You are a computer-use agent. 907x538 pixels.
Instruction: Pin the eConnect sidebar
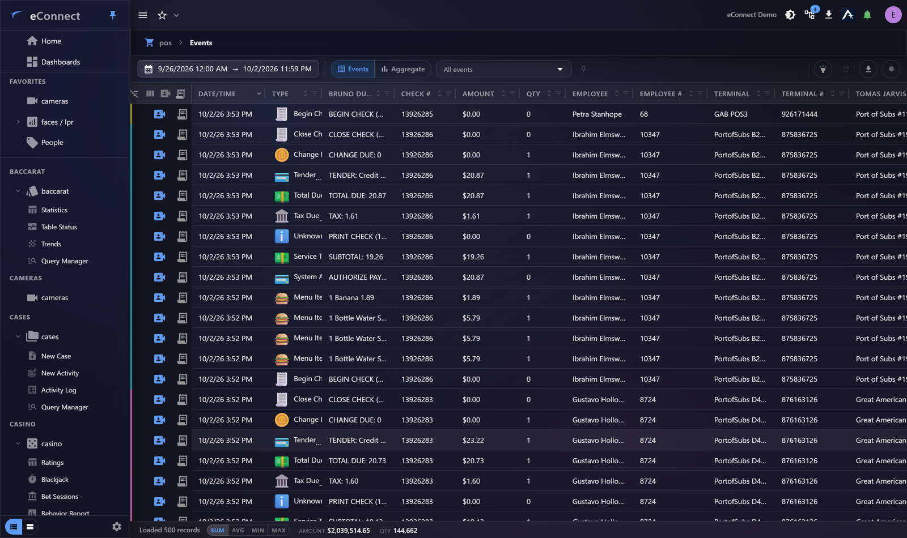point(113,15)
